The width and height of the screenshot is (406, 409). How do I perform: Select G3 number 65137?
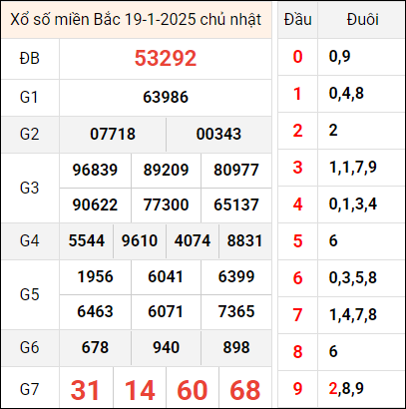236,204
